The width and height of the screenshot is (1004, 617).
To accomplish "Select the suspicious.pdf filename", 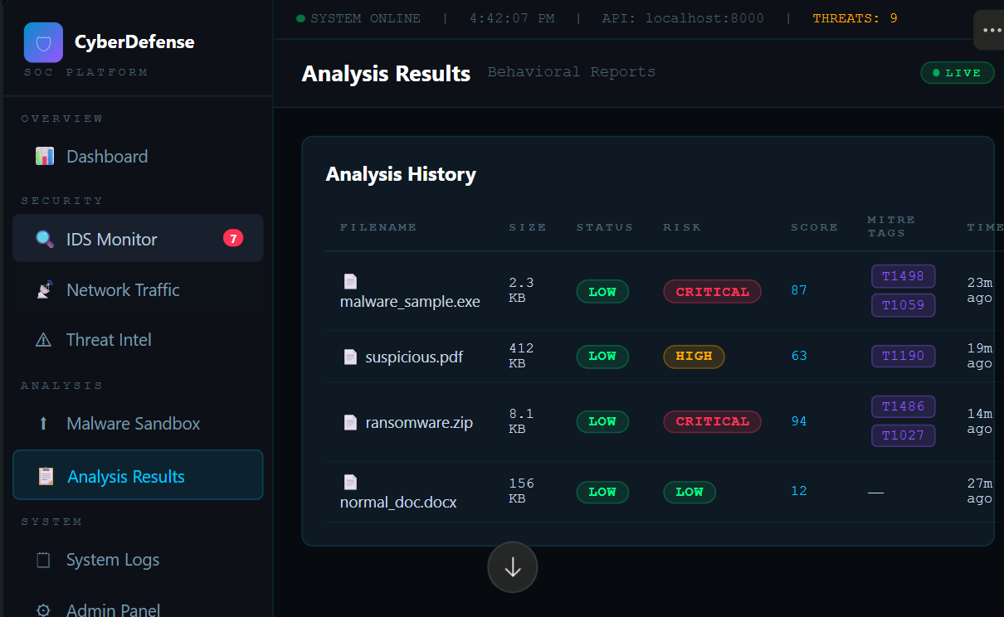I will point(414,357).
